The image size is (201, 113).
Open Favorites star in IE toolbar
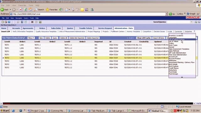tap(52, 9)
